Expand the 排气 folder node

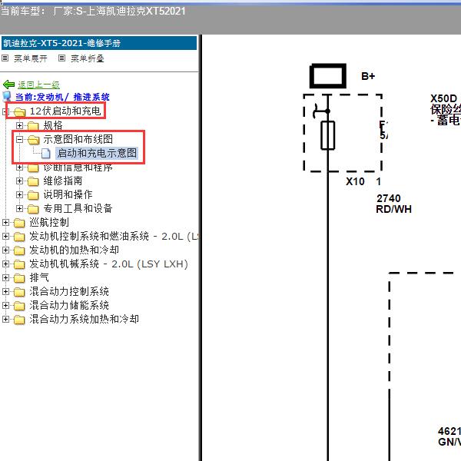click(x=5, y=277)
